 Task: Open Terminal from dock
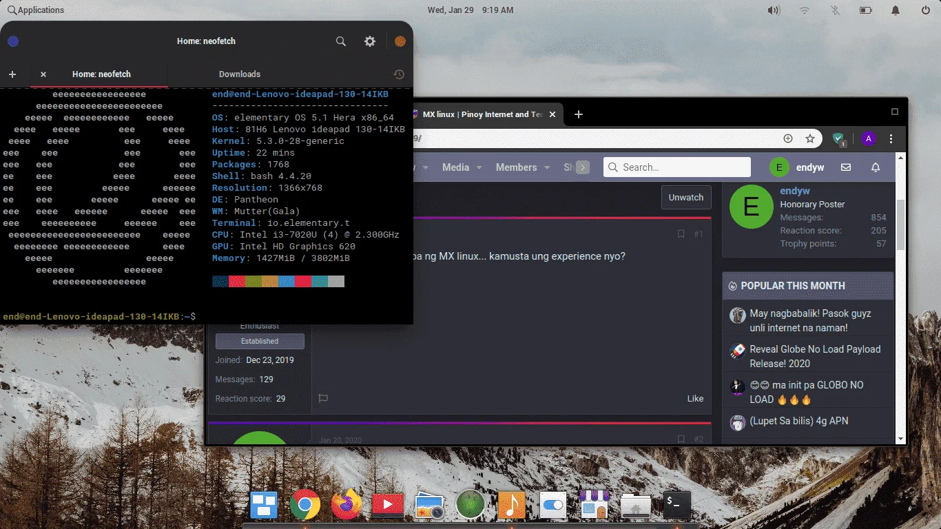[x=677, y=505]
